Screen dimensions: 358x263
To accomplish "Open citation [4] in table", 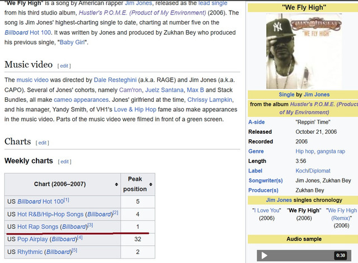I will point(79,238).
